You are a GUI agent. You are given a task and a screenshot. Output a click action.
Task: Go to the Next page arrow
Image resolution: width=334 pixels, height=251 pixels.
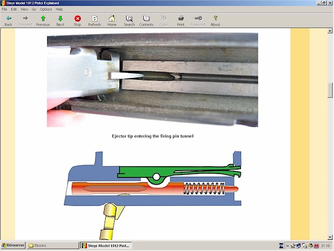[x=60, y=21]
